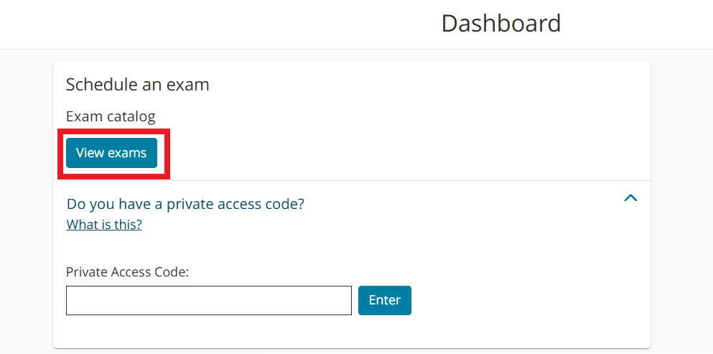Hide the access code panel using the up-arrow

630,198
